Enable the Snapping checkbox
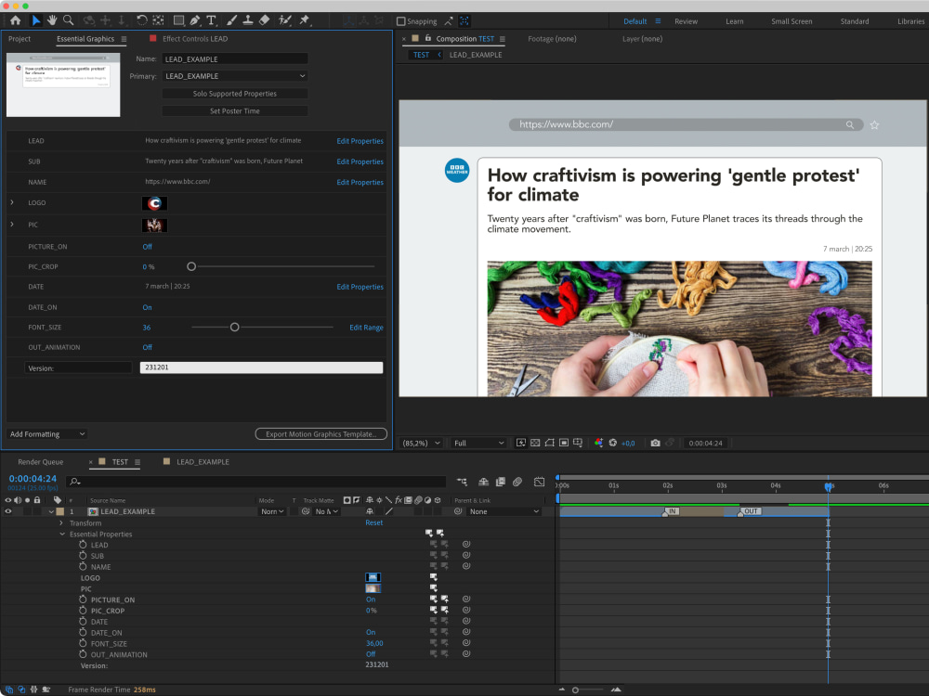The height and width of the screenshot is (696, 929). [401, 21]
